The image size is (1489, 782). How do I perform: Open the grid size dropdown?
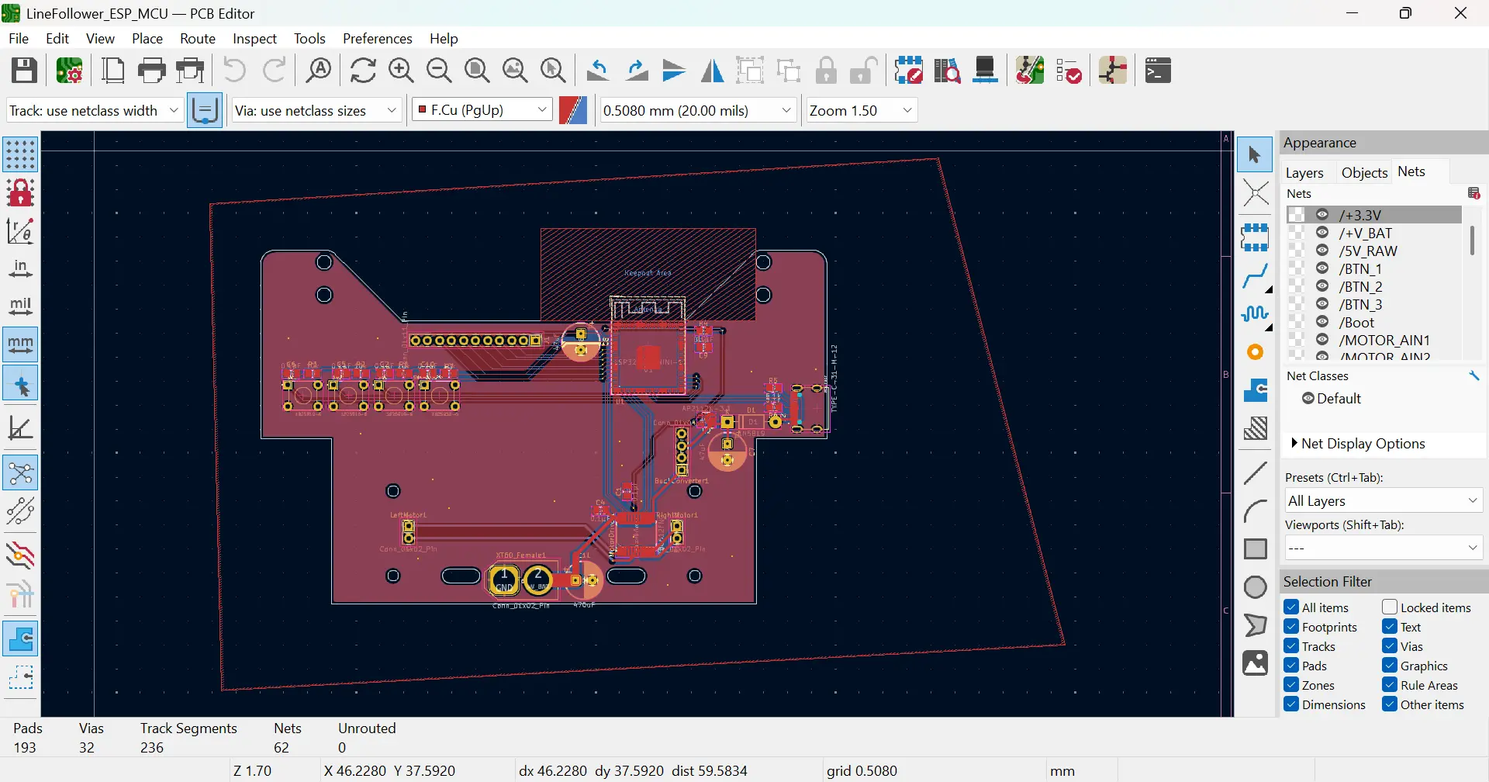click(x=699, y=110)
